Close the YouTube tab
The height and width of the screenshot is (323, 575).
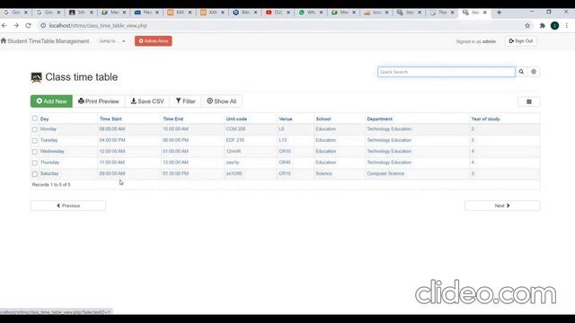click(x=288, y=13)
